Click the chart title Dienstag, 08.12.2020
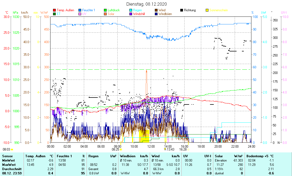Viewport: 292px width, 176px height. [x=147, y=4]
